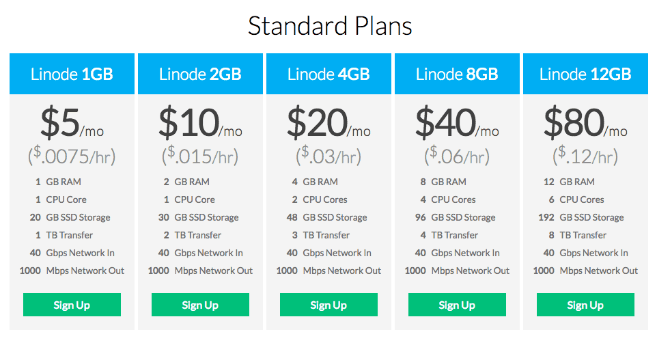This screenshot has height=345, width=657.
Task: Click the $5/mo price
Action: tap(72, 123)
